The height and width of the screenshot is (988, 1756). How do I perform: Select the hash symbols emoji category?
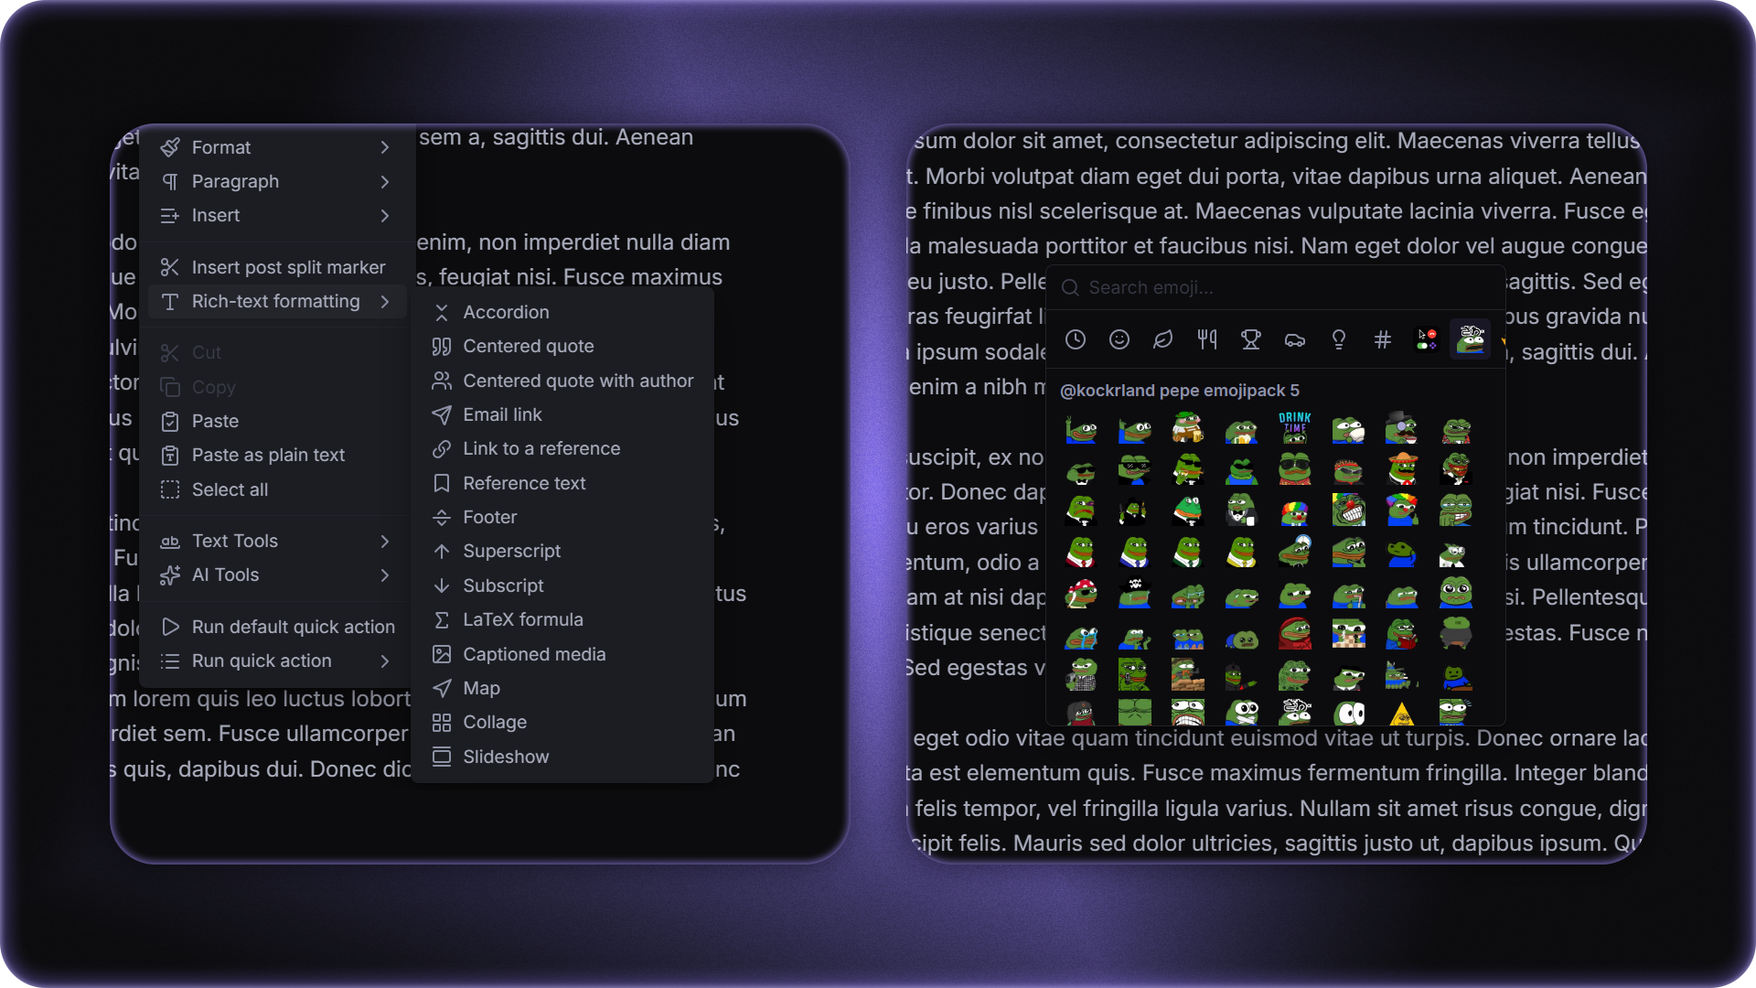tap(1383, 339)
